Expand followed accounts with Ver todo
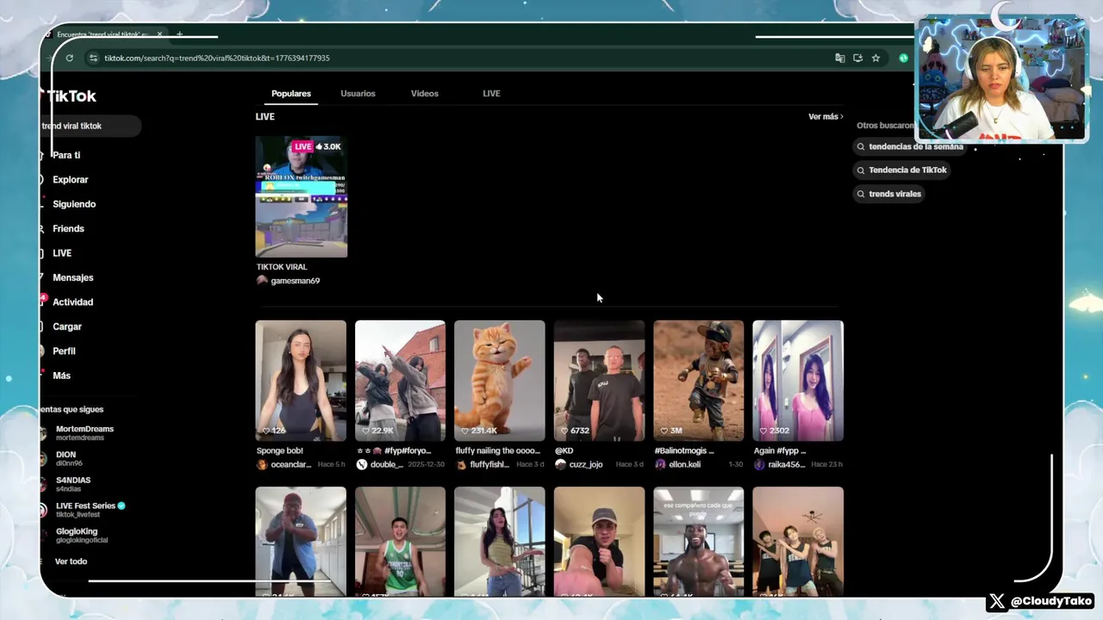1103x620 pixels. tap(71, 561)
